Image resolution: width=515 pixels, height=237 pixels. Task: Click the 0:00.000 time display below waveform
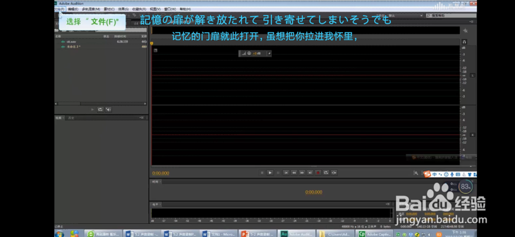click(161, 173)
